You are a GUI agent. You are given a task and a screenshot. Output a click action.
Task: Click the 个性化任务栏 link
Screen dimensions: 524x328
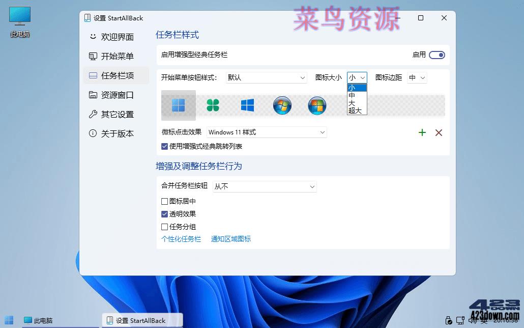click(181, 239)
